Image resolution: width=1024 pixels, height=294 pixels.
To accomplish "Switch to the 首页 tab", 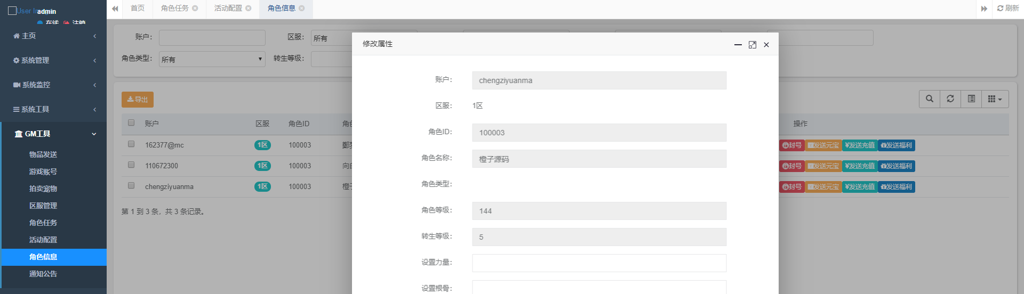I will 138,9.
